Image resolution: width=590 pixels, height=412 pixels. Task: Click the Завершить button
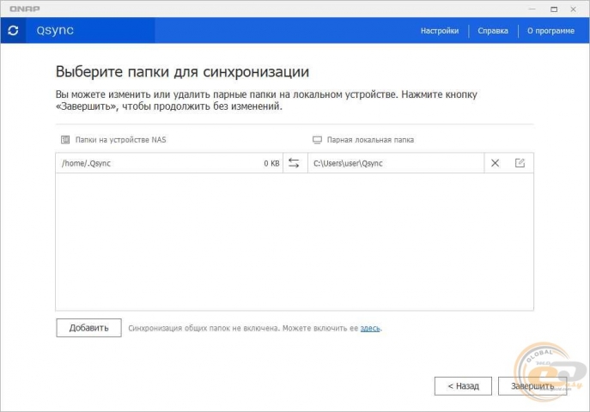click(x=532, y=386)
